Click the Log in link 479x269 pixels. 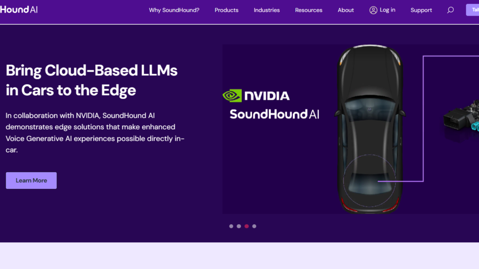[387, 10]
